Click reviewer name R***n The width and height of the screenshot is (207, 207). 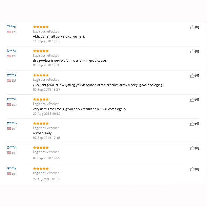11,99
